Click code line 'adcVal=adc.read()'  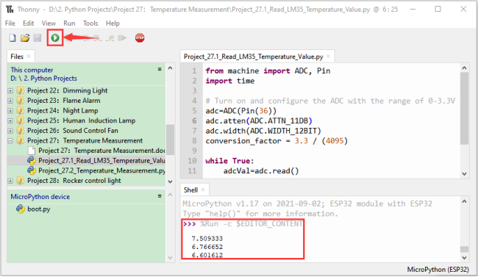261,171
